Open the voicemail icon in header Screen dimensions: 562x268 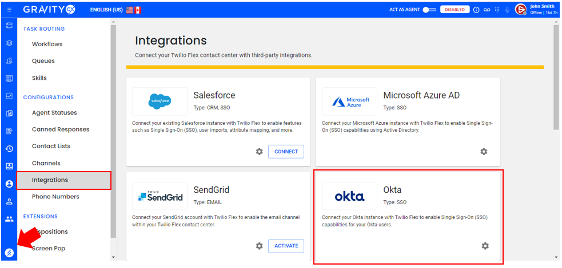pos(487,10)
